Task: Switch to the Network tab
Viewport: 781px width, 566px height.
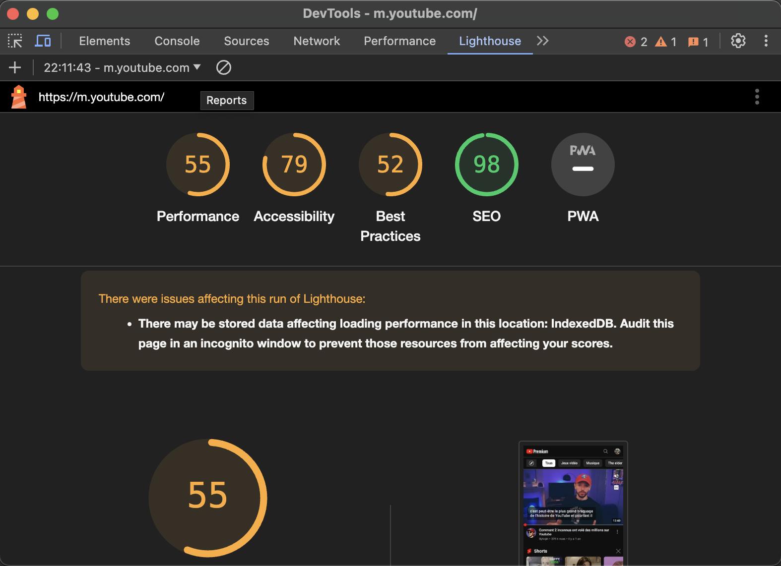Action: click(x=317, y=41)
